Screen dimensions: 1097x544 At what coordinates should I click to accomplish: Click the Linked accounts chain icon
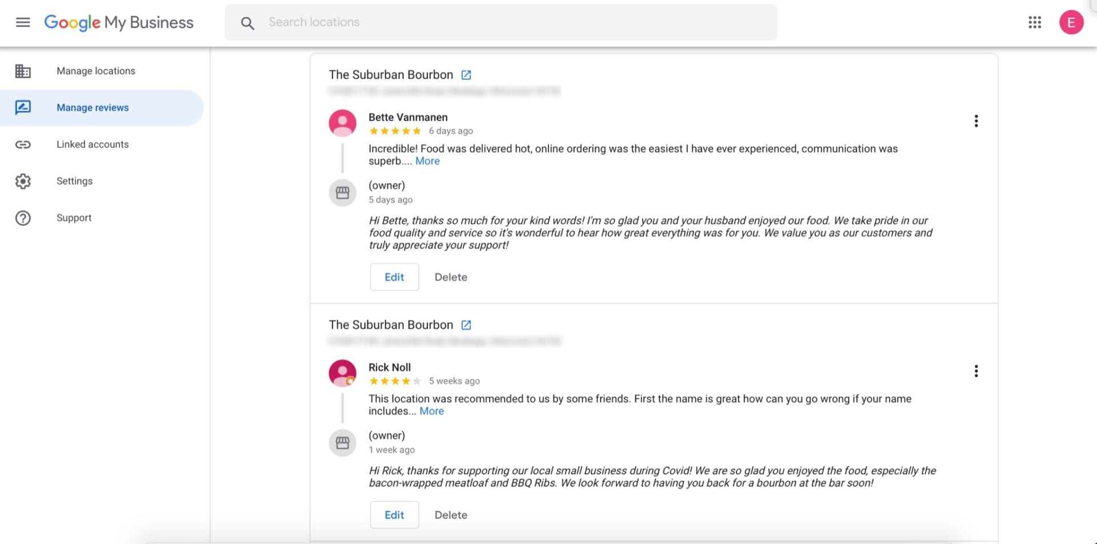click(23, 144)
